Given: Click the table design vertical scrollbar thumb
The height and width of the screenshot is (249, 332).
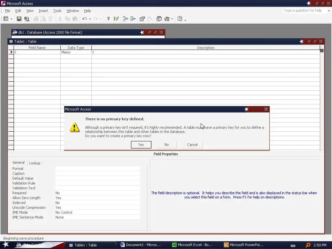Looking at the screenshot, I should 322,51.
